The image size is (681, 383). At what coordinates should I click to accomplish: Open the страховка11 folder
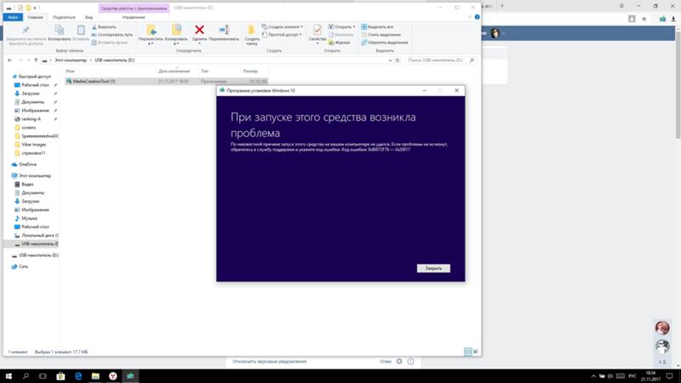[x=33, y=153]
